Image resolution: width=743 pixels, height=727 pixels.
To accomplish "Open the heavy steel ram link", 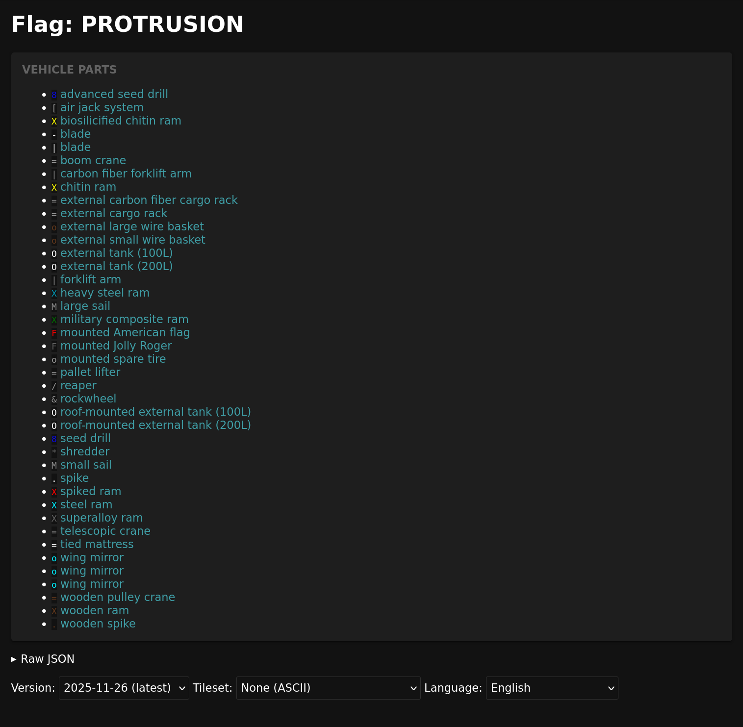I will (x=105, y=293).
